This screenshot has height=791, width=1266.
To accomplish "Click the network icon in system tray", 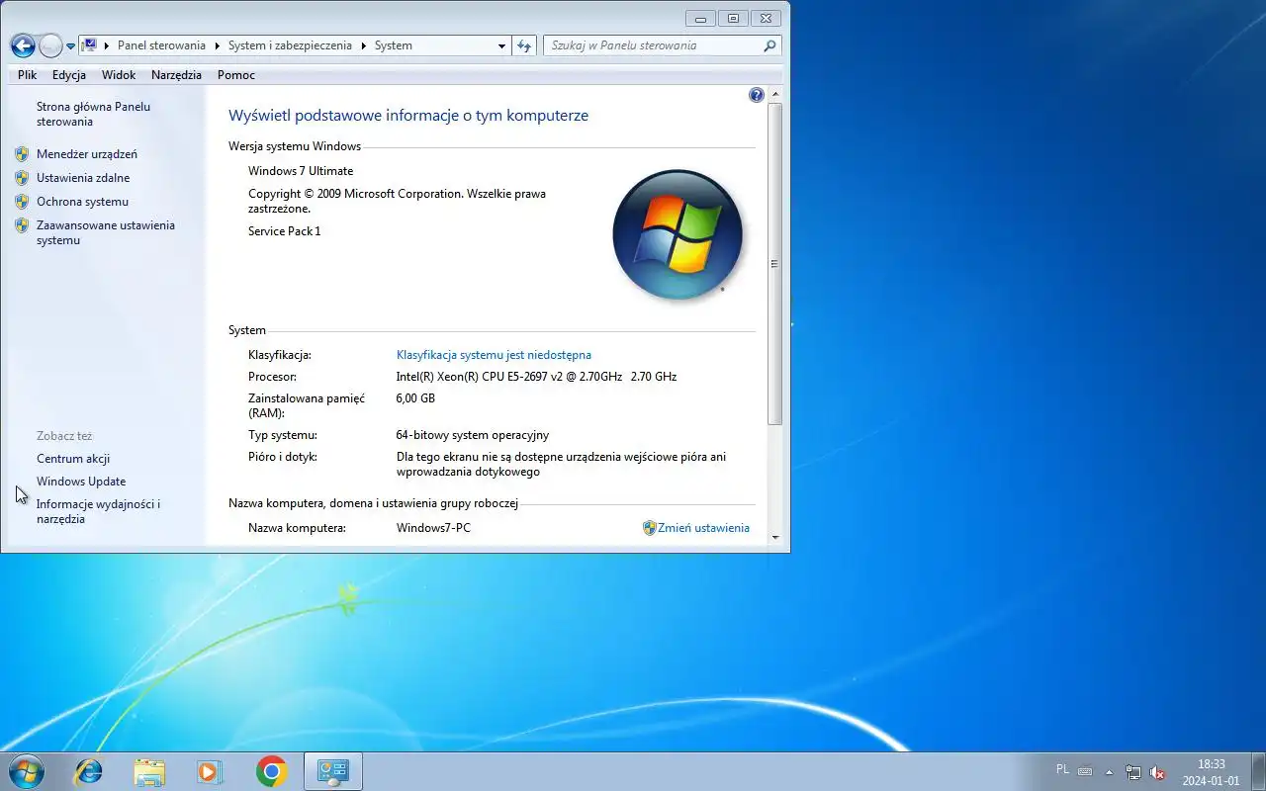I will tap(1133, 772).
